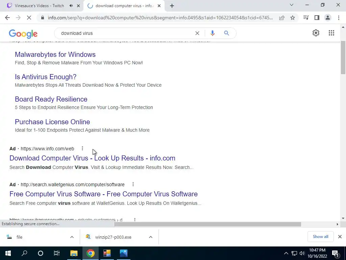Stop loading the current page

click(29, 18)
